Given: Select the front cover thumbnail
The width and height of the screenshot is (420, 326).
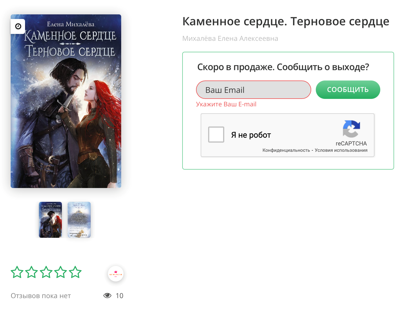Looking at the screenshot, I should point(50,220).
